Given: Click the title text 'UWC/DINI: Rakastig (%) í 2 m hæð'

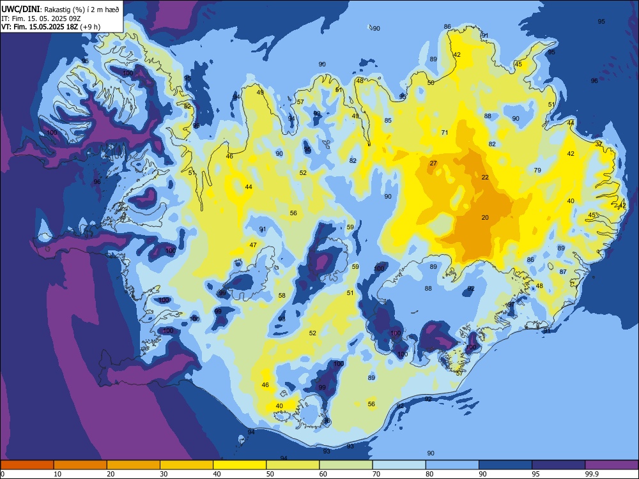Looking at the screenshot, I should (60, 10).
